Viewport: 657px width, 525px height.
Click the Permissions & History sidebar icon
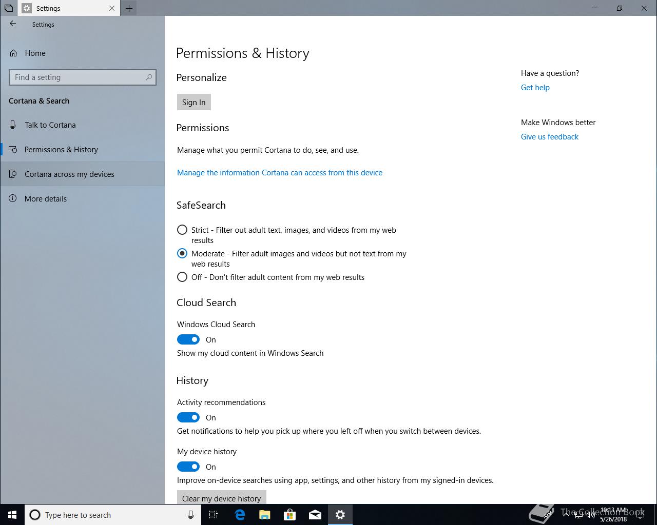13,150
